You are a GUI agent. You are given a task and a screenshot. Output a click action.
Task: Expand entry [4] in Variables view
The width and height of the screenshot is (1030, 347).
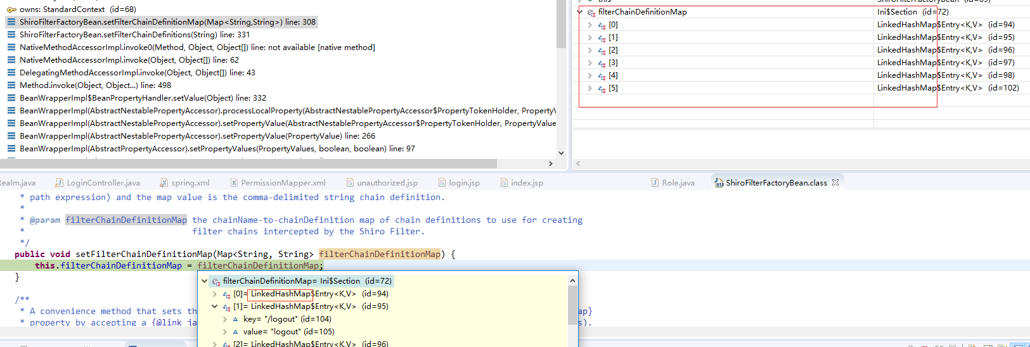[590, 75]
